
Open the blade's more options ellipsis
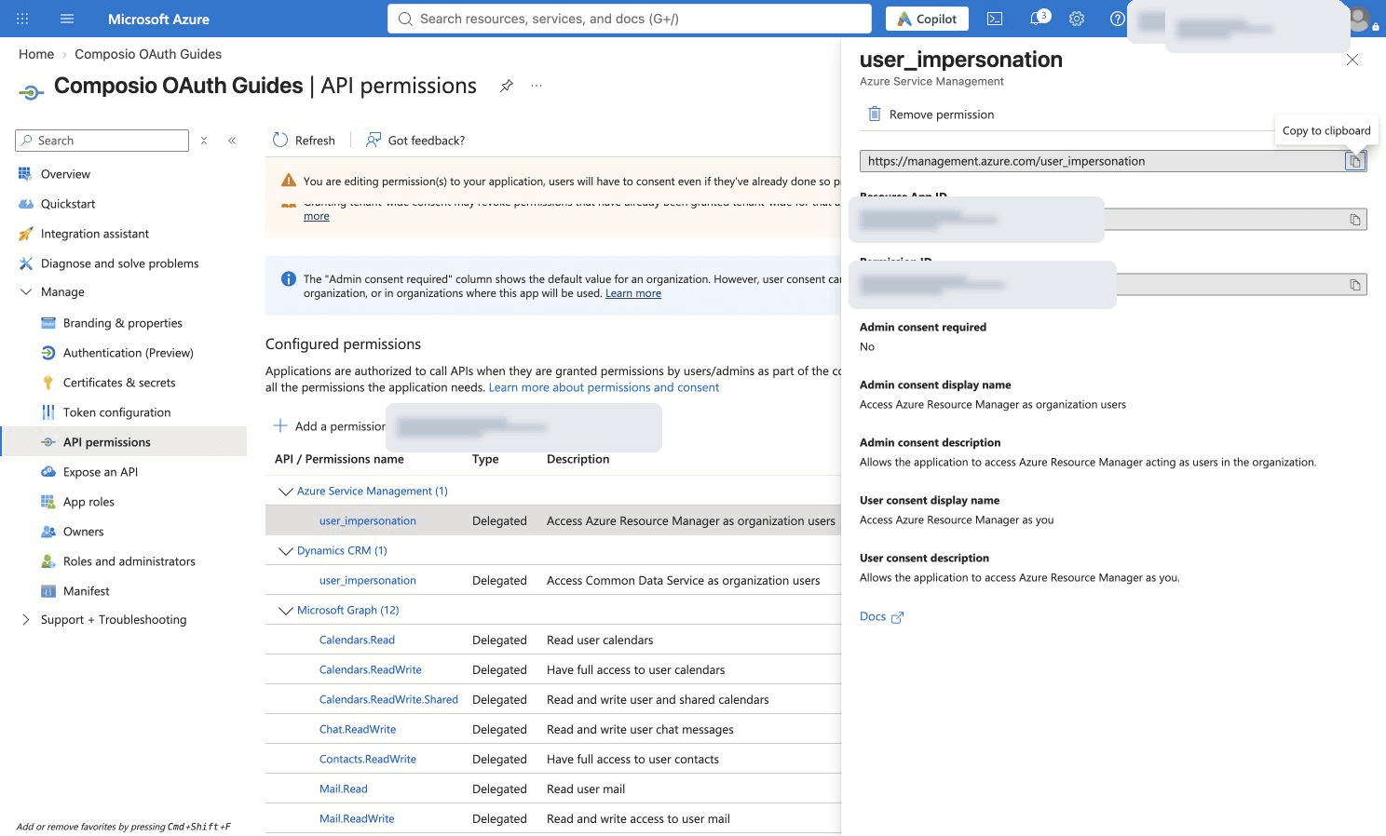point(537,86)
